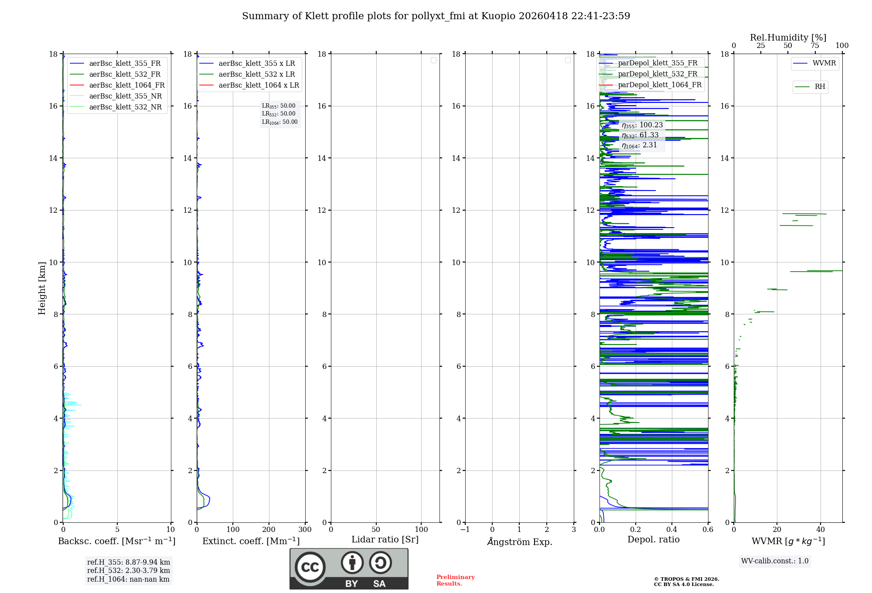Click the WV-calib.const. 1.0 label
The image size is (872, 593).
(775, 561)
